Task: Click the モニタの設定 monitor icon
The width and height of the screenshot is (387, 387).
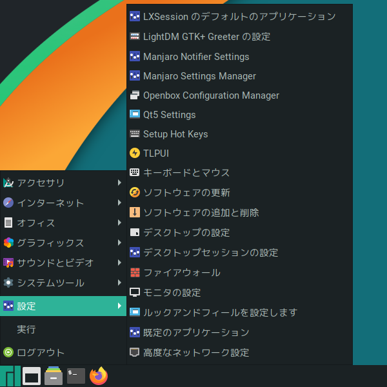Action: (135, 292)
